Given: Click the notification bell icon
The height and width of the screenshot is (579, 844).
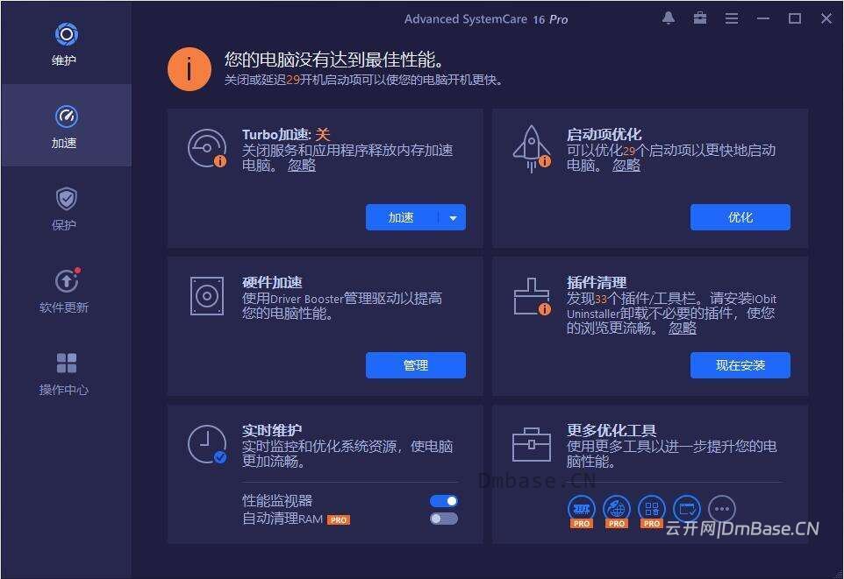Looking at the screenshot, I should (x=669, y=18).
